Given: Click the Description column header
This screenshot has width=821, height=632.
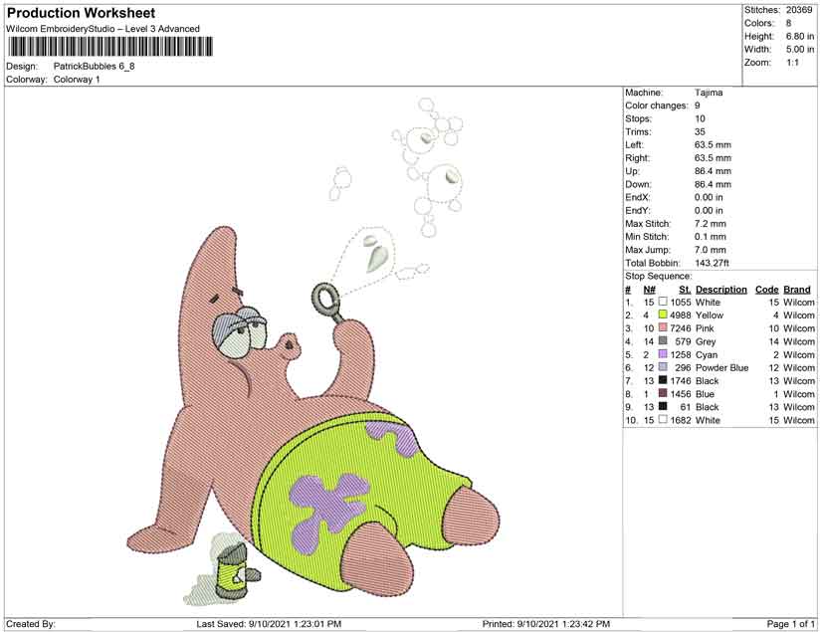Looking at the screenshot, I should tap(719, 289).
